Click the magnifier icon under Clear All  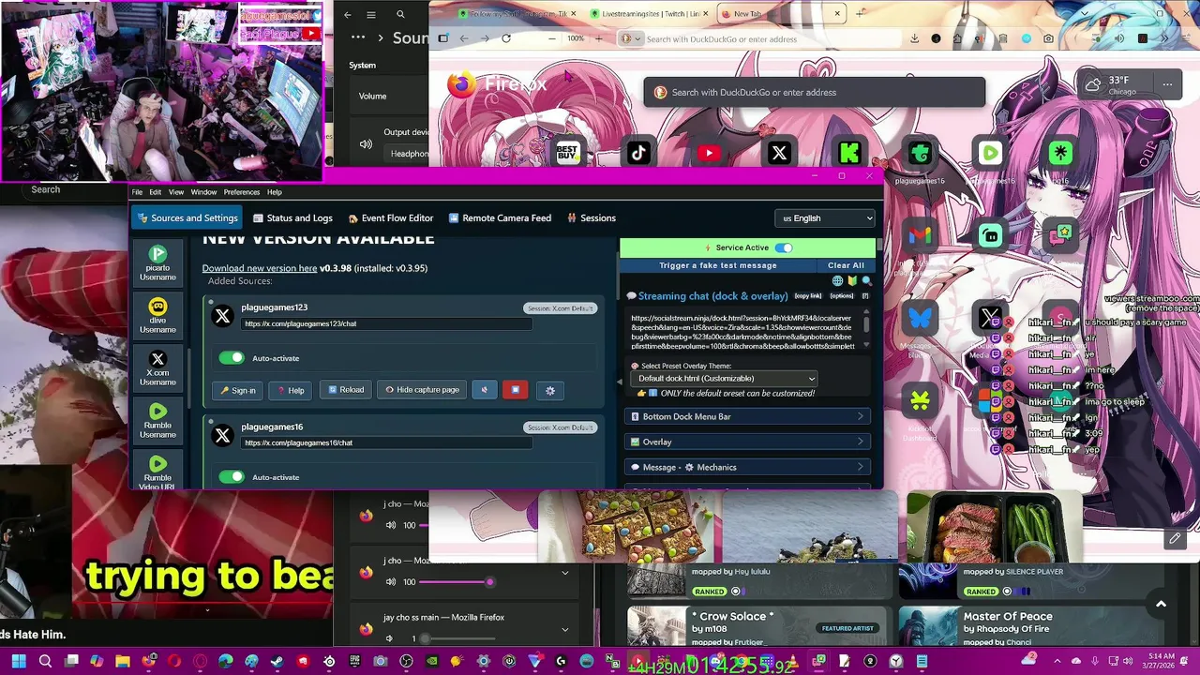coord(867,280)
